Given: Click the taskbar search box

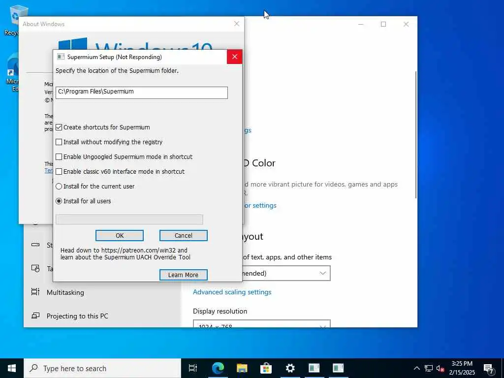Looking at the screenshot, I should tap(102, 368).
